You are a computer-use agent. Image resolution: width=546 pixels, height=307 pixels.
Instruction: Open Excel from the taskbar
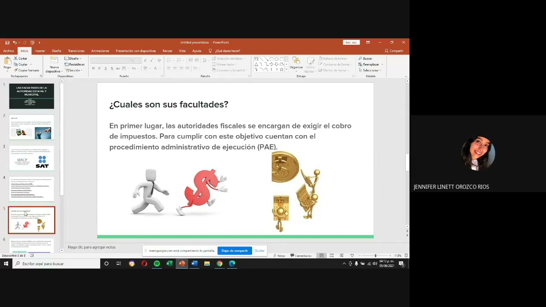click(169, 264)
